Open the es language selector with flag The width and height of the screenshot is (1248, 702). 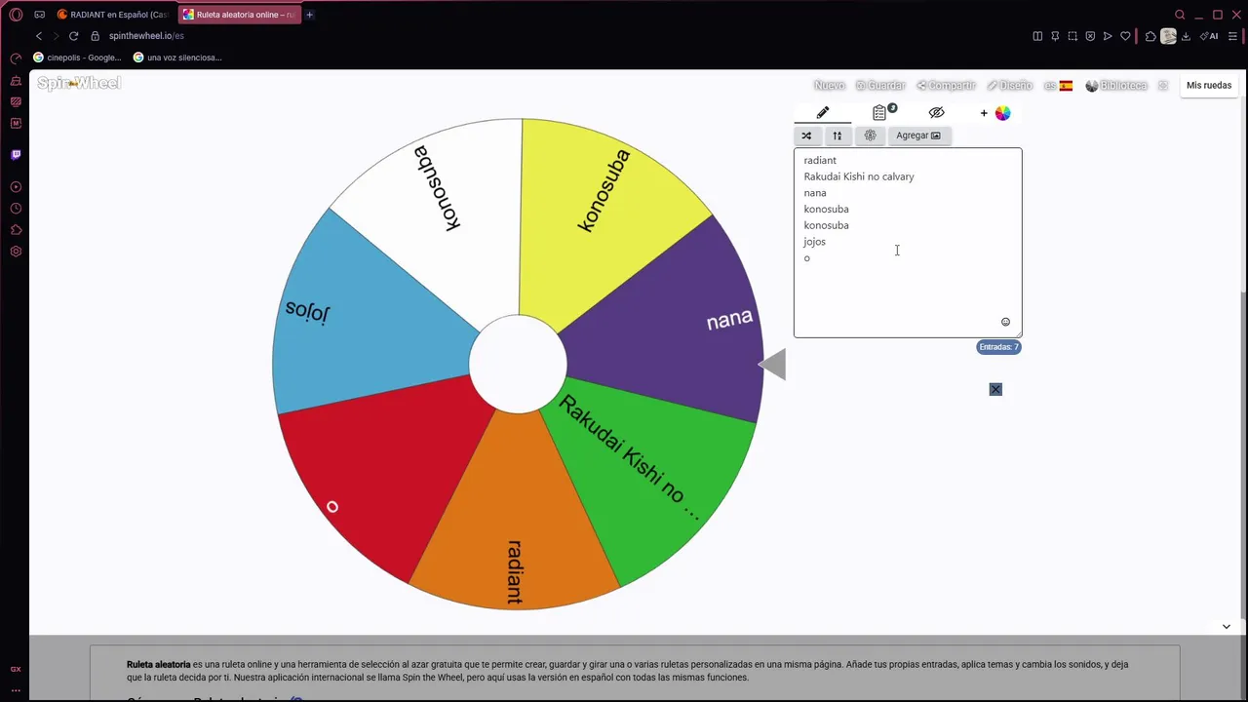(1058, 86)
